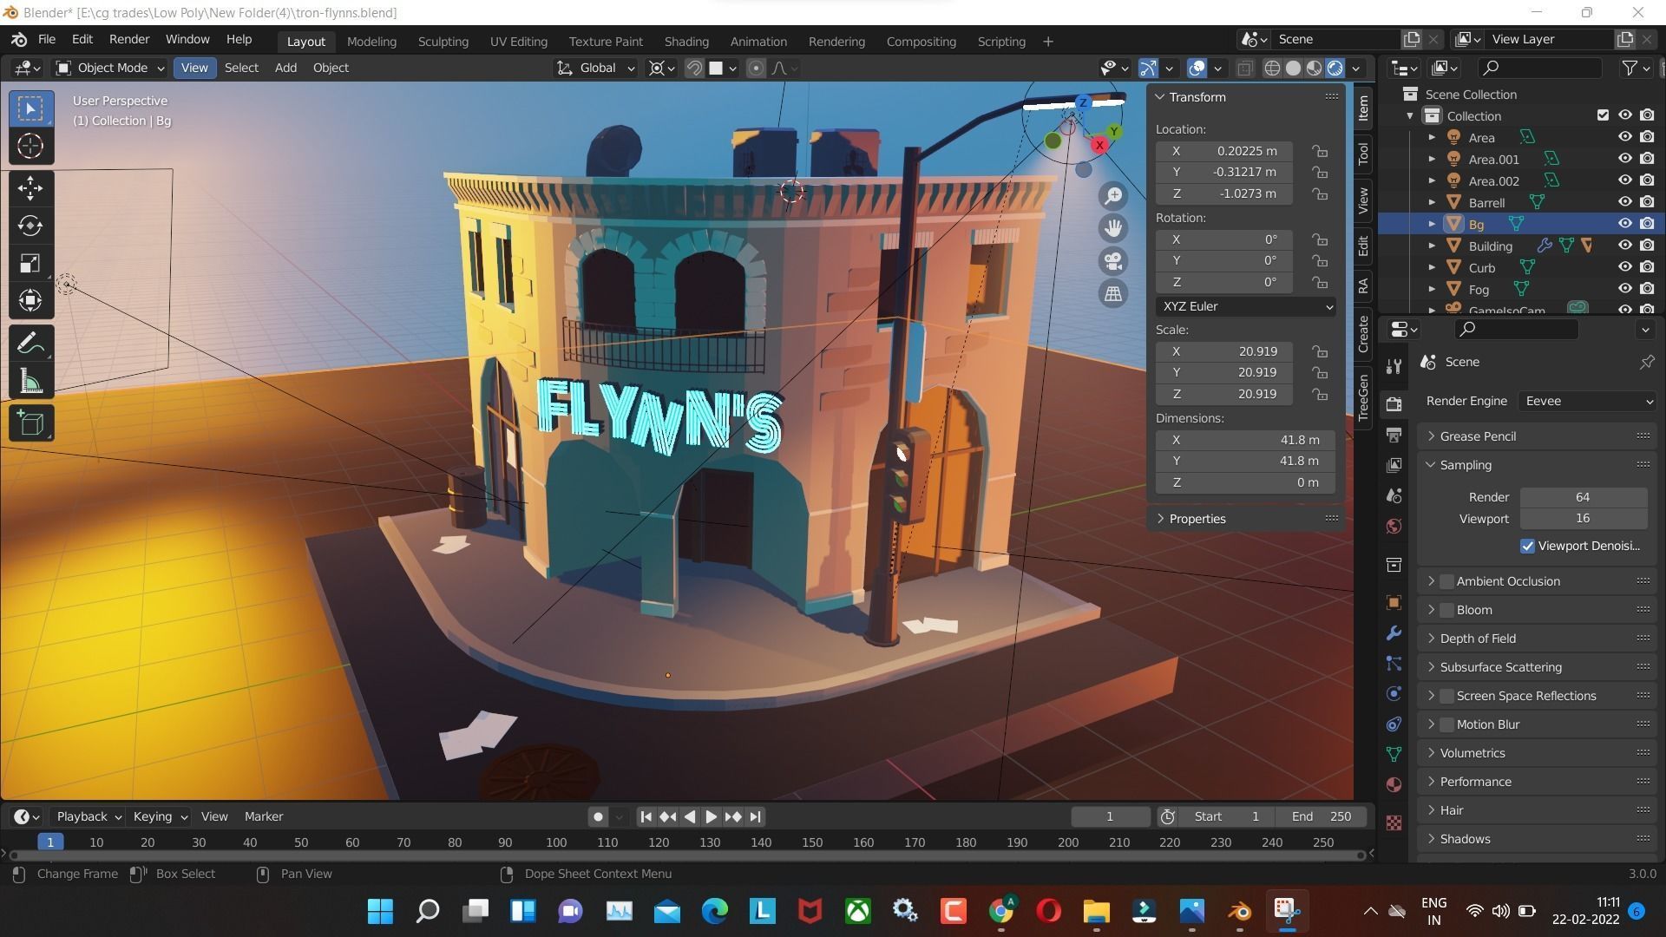Click the End frame field showing 250
Screen dimensions: 1666x937
tap(1321, 817)
